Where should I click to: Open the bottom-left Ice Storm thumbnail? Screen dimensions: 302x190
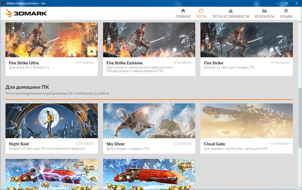51,174
